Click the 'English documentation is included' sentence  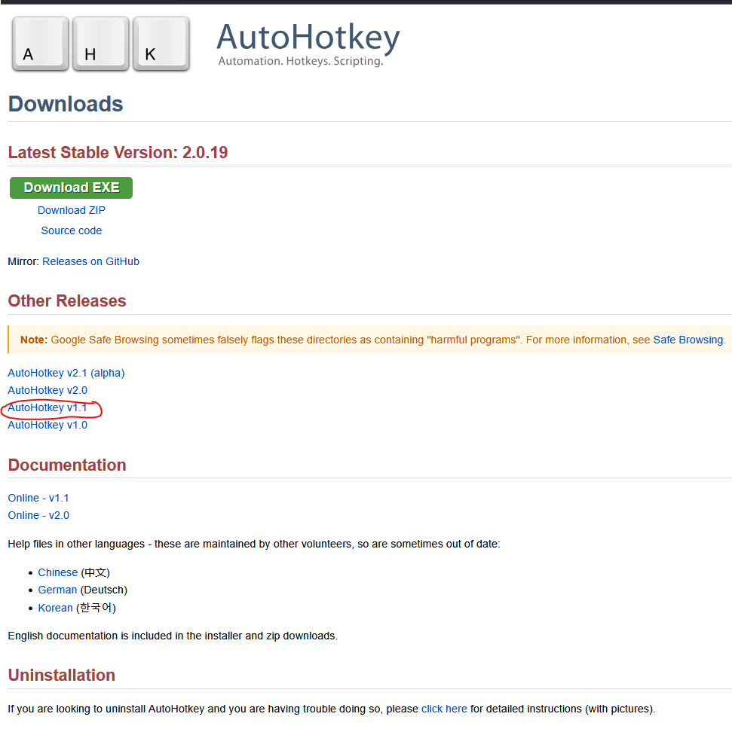click(173, 636)
